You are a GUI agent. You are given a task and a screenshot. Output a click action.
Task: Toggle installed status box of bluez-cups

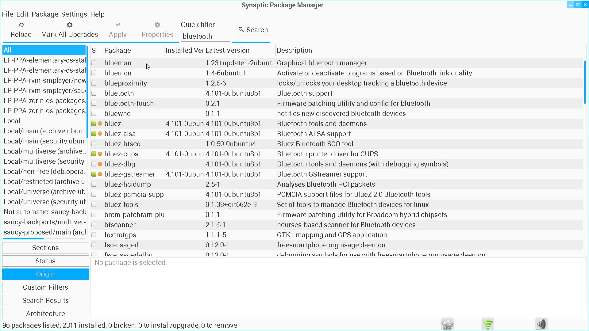(94, 154)
